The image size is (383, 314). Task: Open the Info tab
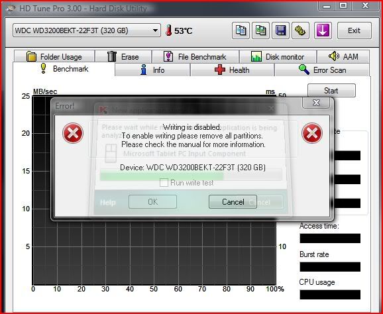point(152,70)
